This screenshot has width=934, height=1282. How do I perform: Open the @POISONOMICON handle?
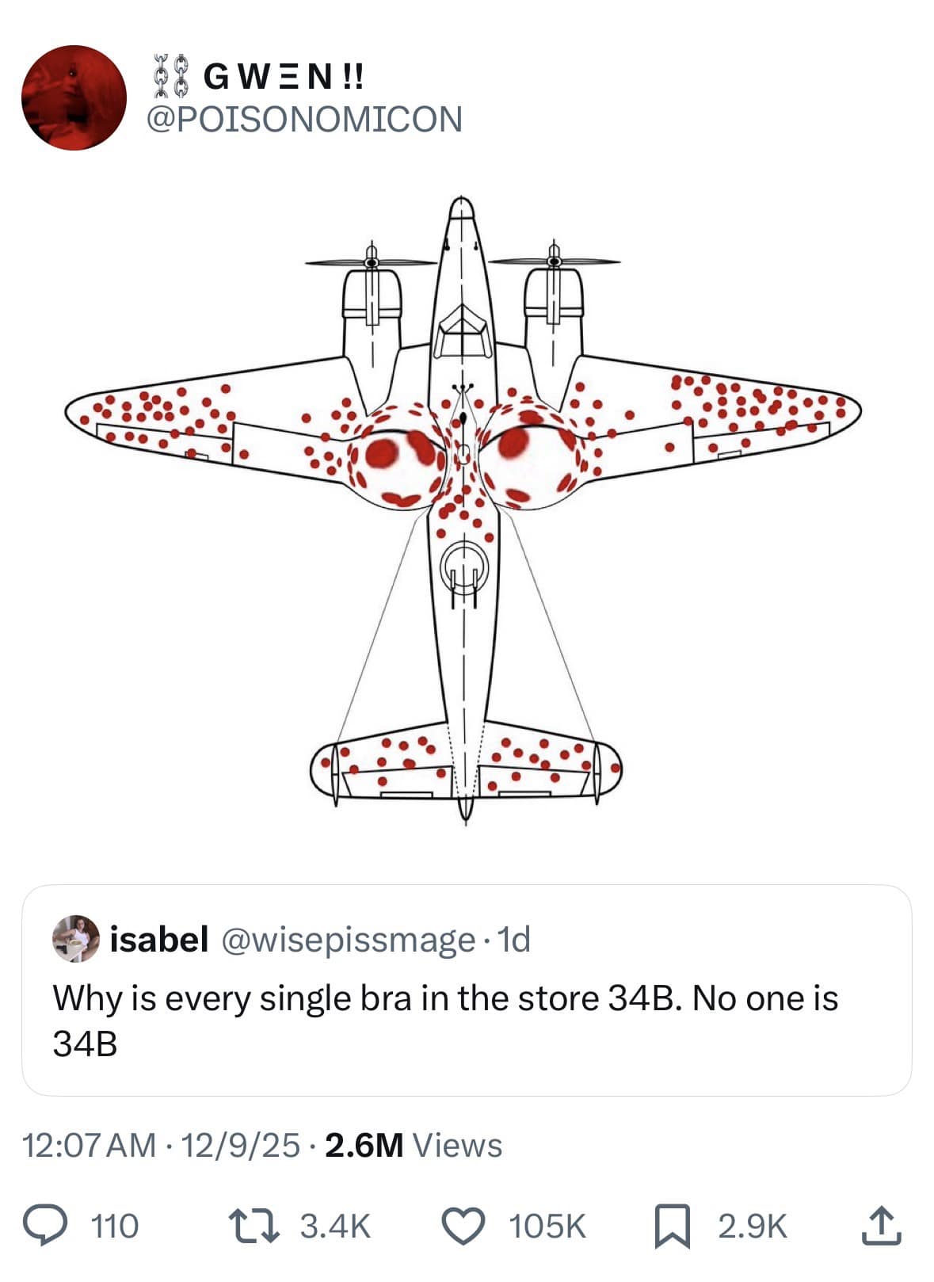[x=304, y=119]
